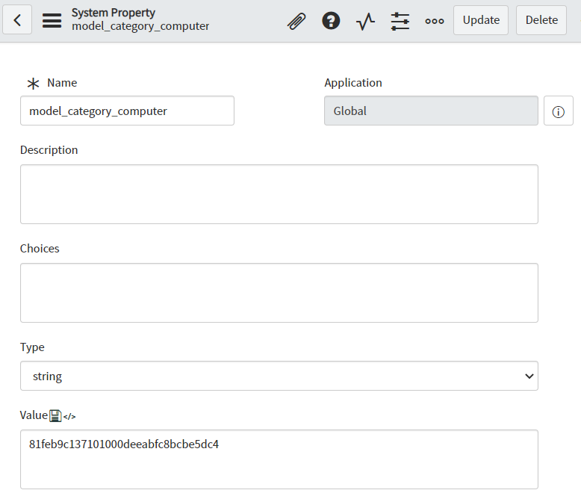Viewport: 581px width, 496px height.
Task: Click the back arrow button
Action: click(18, 20)
